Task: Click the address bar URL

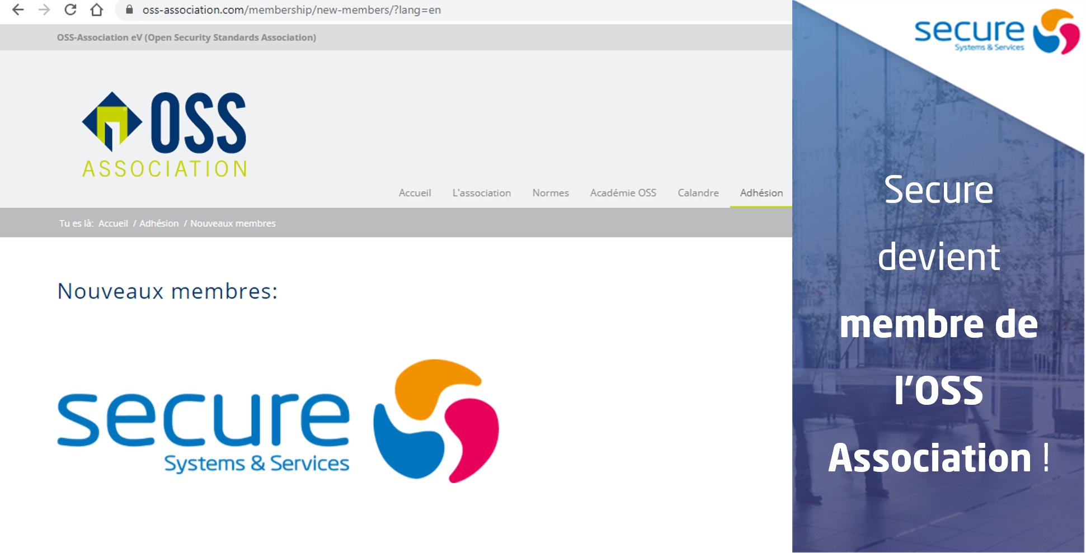Action: 292,10
